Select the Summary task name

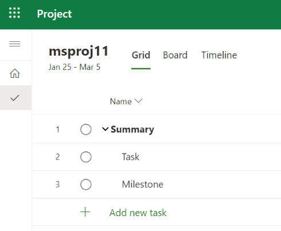[x=132, y=130]
